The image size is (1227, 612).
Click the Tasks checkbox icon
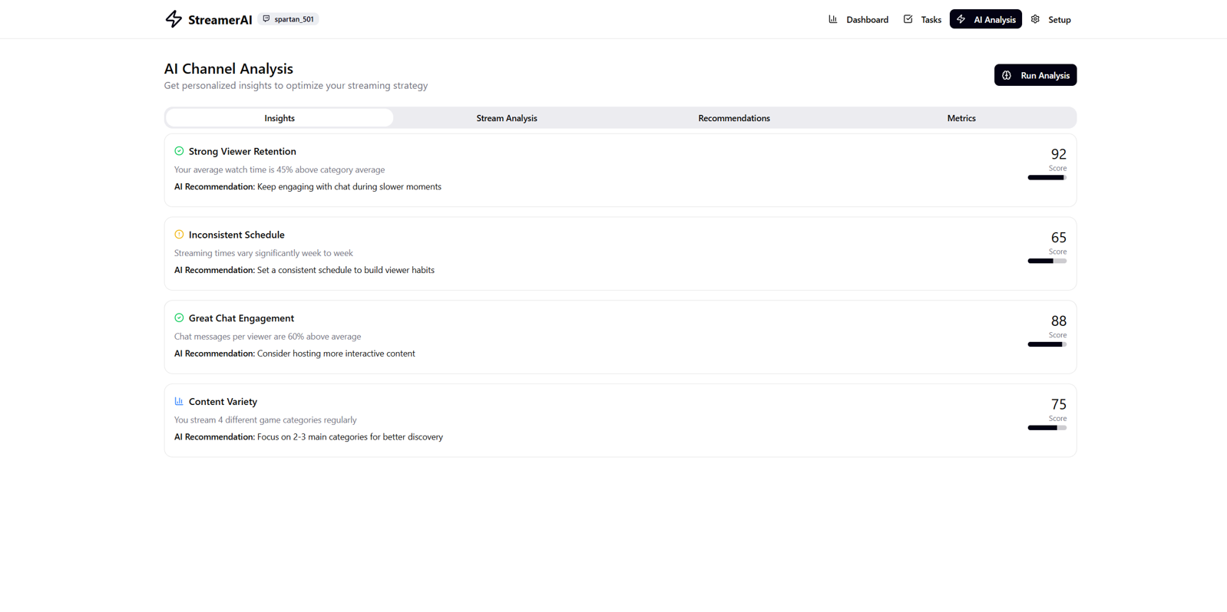coord(908,19)
